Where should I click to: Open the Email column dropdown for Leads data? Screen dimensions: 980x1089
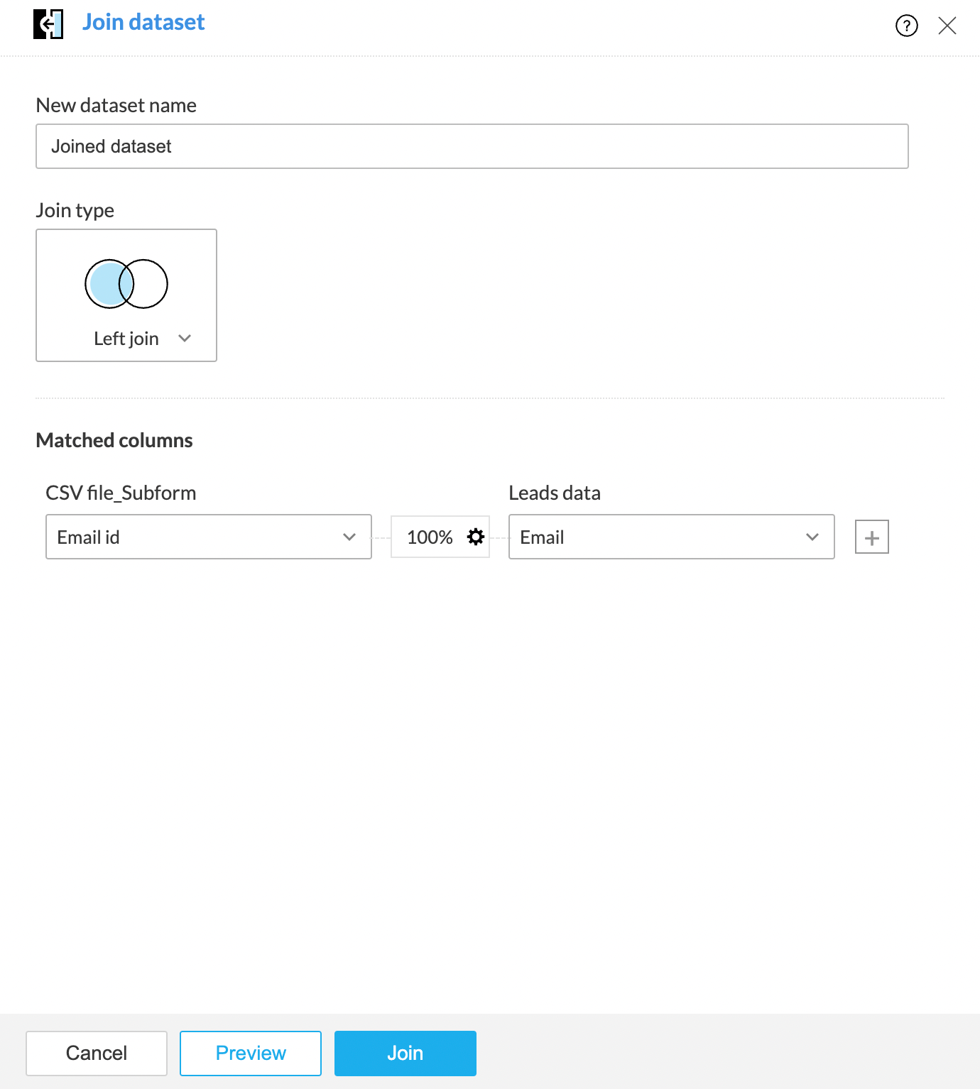point(672,537)
